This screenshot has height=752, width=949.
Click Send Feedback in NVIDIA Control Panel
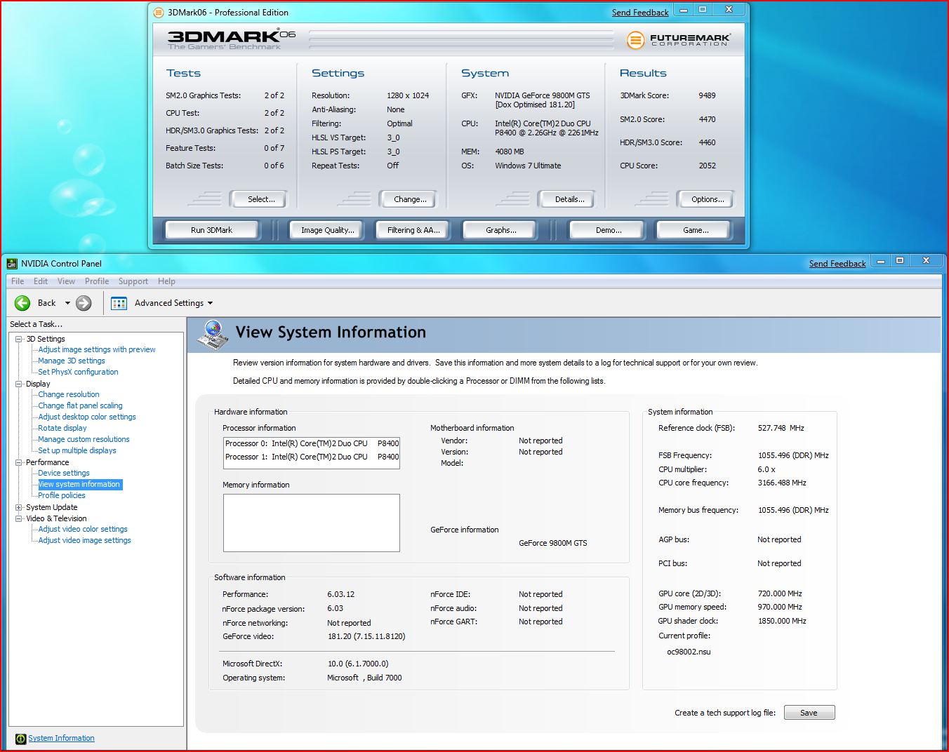tap(837, 264)
